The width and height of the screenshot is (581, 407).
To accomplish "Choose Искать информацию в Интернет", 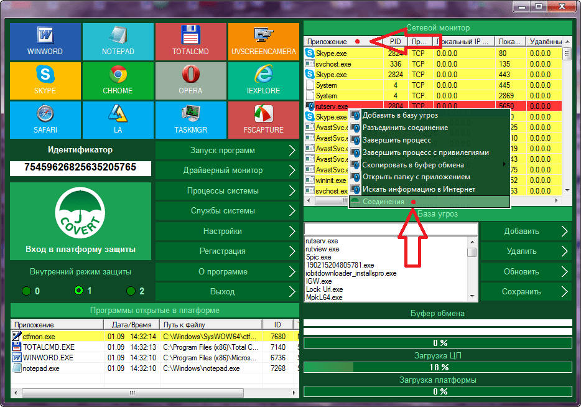I will coord(429,189).
